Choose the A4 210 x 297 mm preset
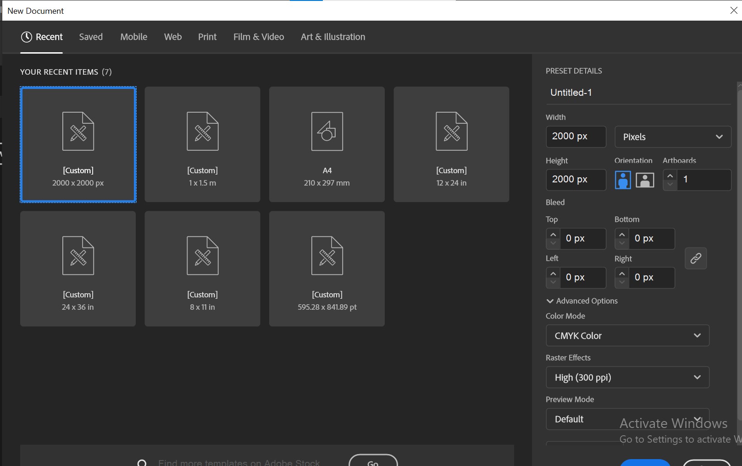Image resolution: width=742 pixels, height=466 pixels. coord(327,144)
